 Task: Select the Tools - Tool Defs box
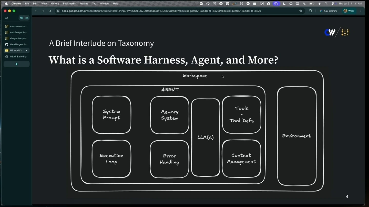[x=242, y=114]
